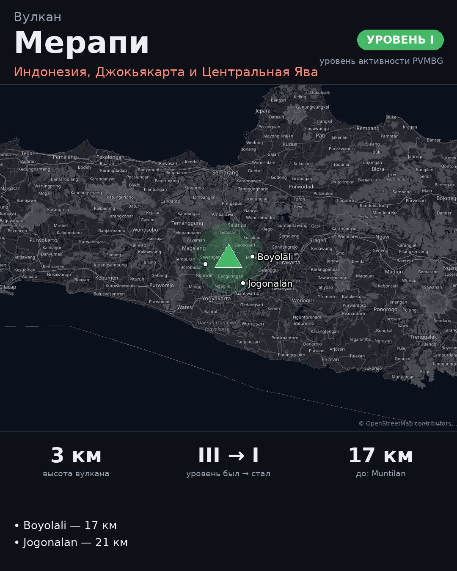Click the Bantul town label

(211, 312)
